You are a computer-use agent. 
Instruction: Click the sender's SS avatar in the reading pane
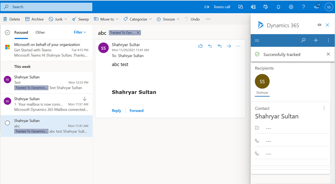[x=104, y=47]
